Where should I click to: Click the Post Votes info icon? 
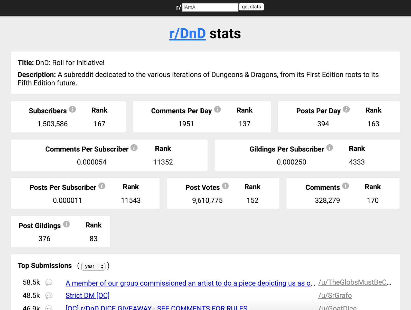[226, 186]
